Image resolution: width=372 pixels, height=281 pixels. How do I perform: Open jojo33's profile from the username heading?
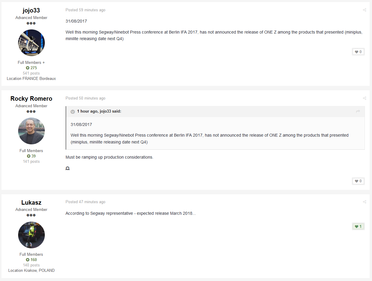31,10
